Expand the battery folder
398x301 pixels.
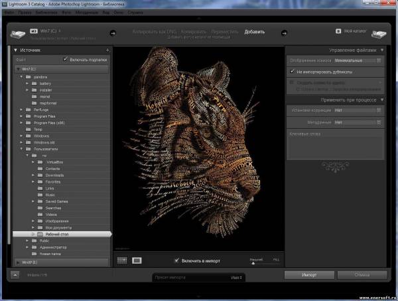pyautogui.click(x=27, y=83)
